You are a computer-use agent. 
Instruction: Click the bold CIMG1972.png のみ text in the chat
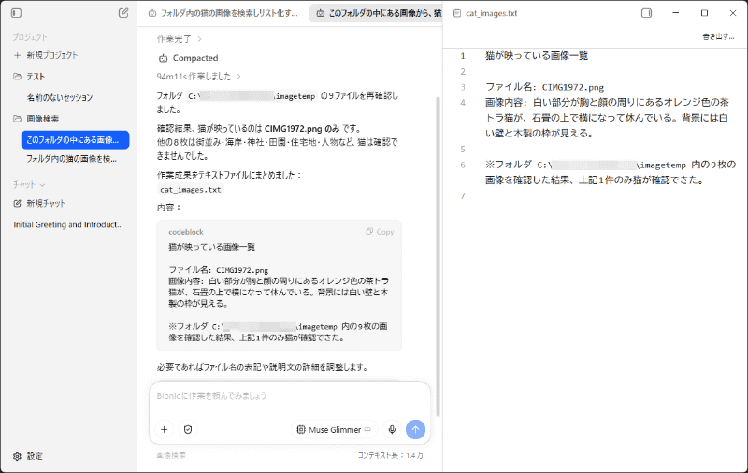[302, 129]
